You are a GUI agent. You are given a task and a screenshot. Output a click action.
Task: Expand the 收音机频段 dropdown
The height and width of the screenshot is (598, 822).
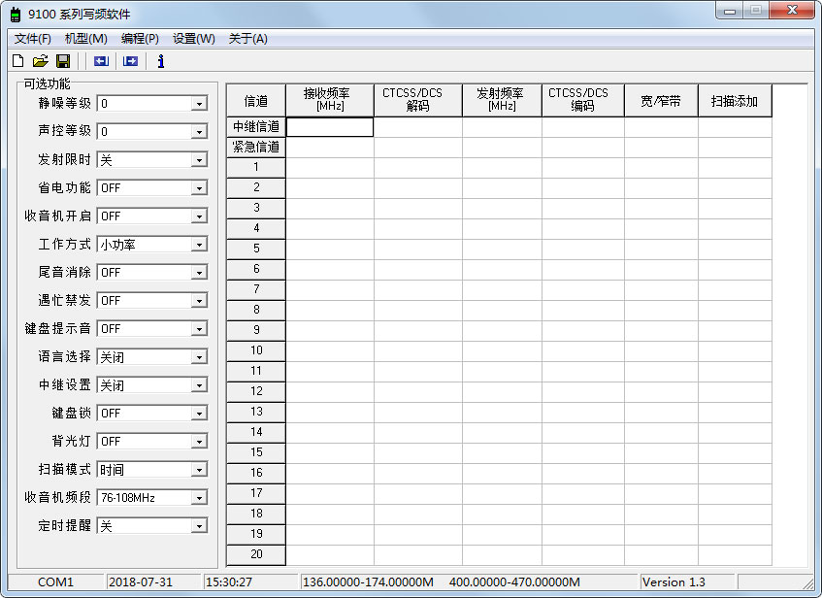[x=199, y=498]
